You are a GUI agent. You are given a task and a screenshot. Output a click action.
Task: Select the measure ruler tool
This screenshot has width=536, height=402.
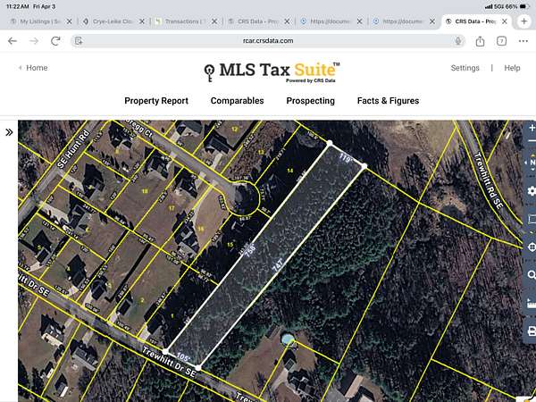click(532, 304)
